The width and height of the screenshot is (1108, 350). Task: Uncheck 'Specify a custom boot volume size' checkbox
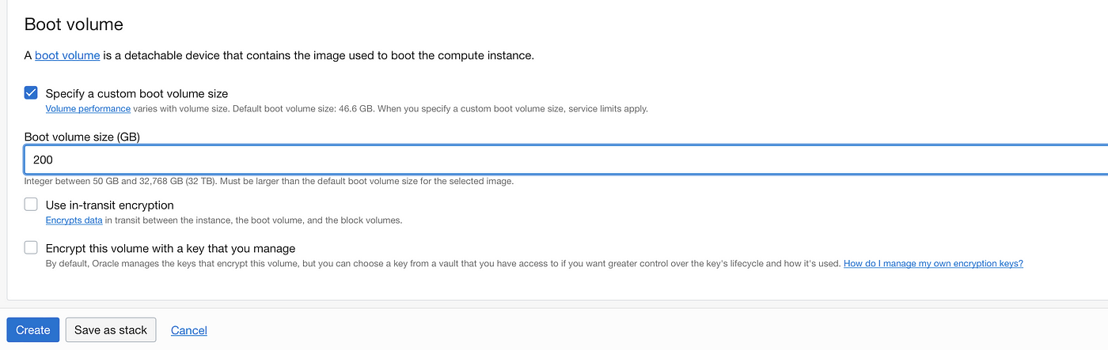pos(31,93)
